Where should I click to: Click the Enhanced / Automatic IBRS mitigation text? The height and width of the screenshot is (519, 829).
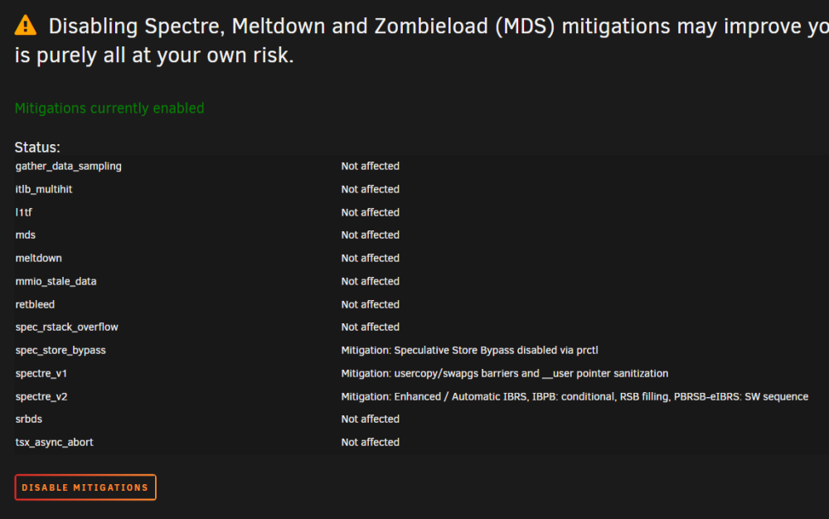point(574,397)
